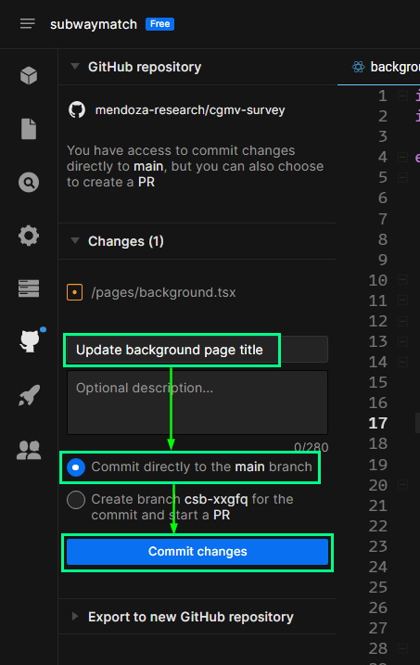Toggle code fold at line 28
Viewport: 420px width, 665px height.
click(x=402, y=648)
